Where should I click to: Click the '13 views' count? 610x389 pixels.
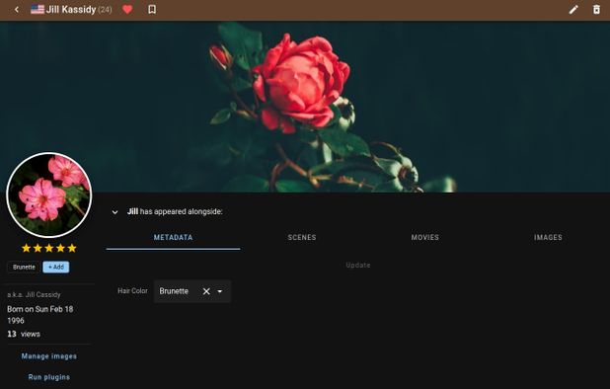24,334
